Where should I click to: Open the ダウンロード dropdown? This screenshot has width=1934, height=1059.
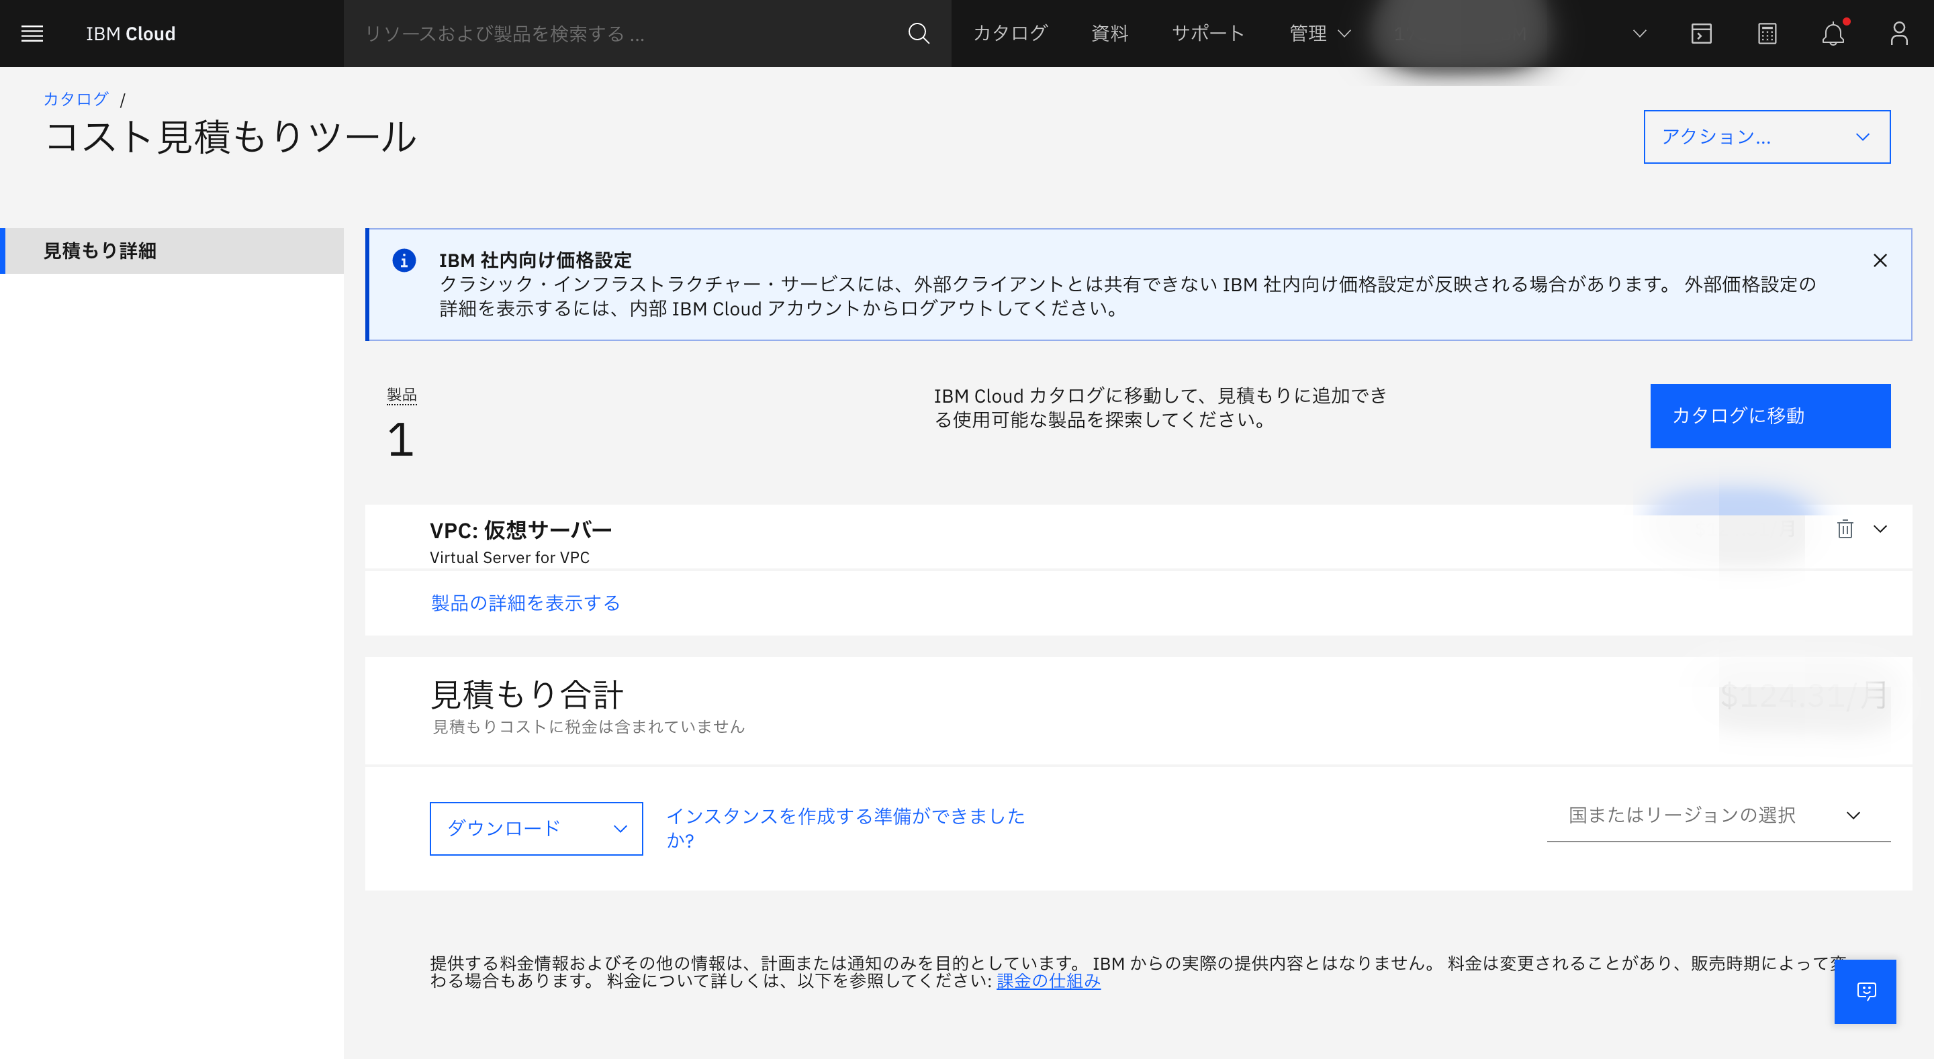coord(535,829)
